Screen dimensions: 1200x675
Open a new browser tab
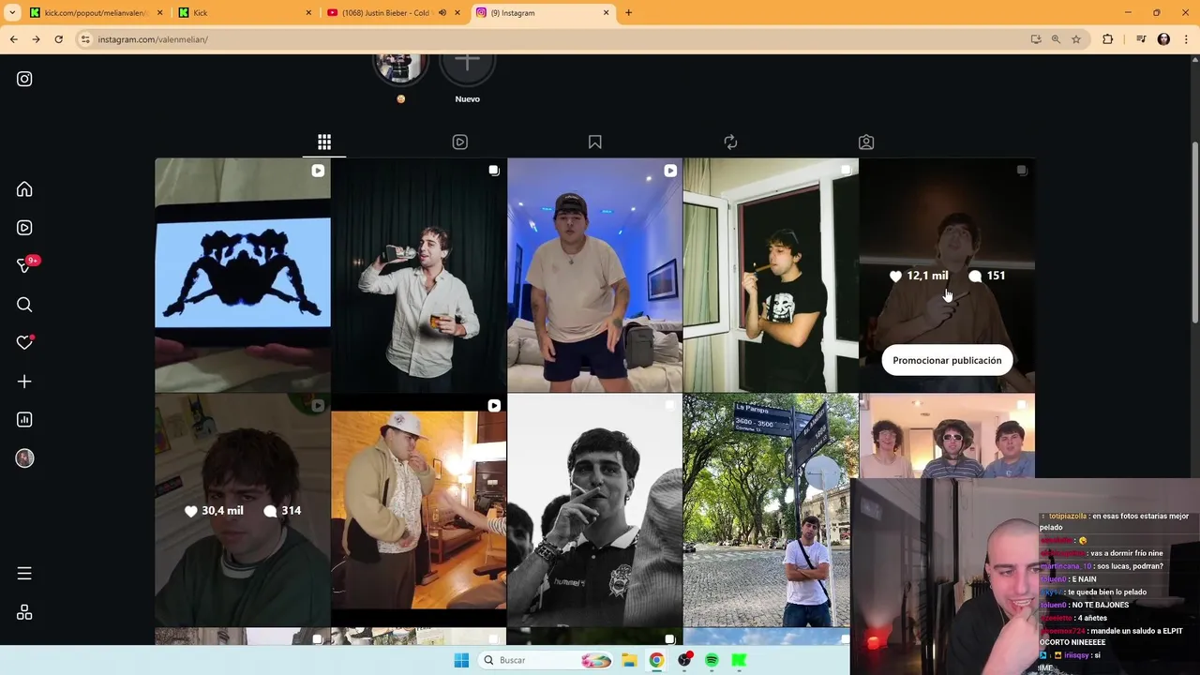click(x=628, y=13)
